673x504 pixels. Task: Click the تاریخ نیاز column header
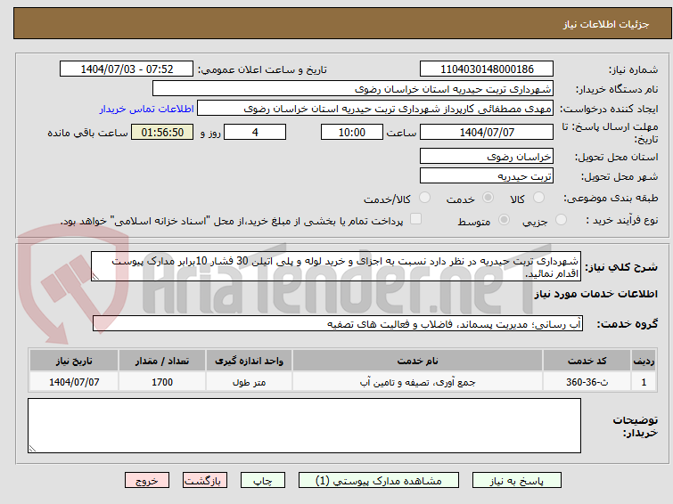74,361
